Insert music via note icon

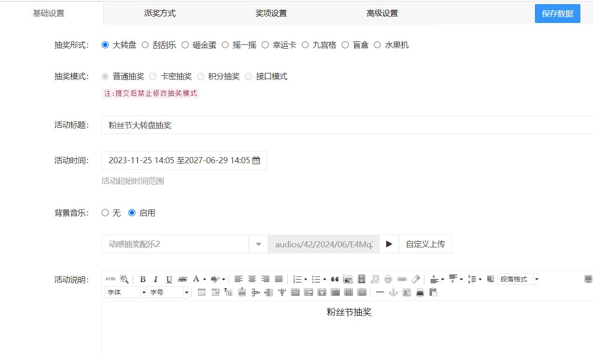374,279
